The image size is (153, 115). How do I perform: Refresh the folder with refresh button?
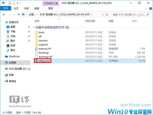[x=107, y=15]
